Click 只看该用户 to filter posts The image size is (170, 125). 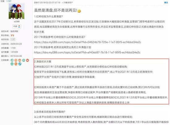coord(68,2)
